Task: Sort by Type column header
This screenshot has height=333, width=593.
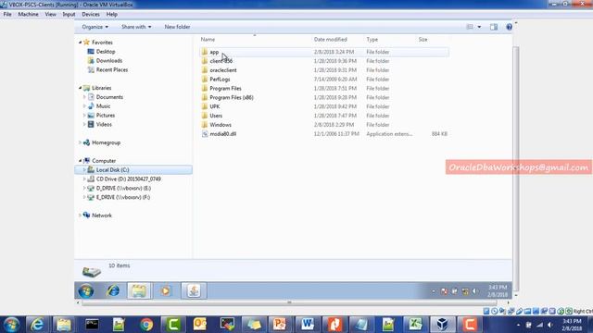Action: (372, 39)
